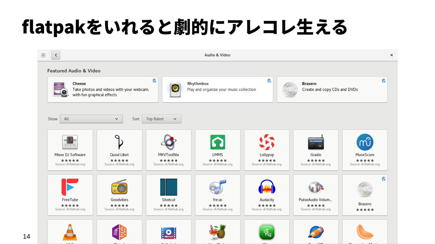Click the Lollypop name label
The height and width of the screenshot is (244, 435).
[x=267, y=155]
